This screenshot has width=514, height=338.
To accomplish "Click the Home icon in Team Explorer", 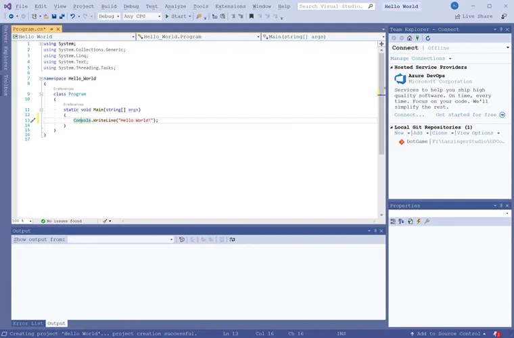I will coord(411,38).
